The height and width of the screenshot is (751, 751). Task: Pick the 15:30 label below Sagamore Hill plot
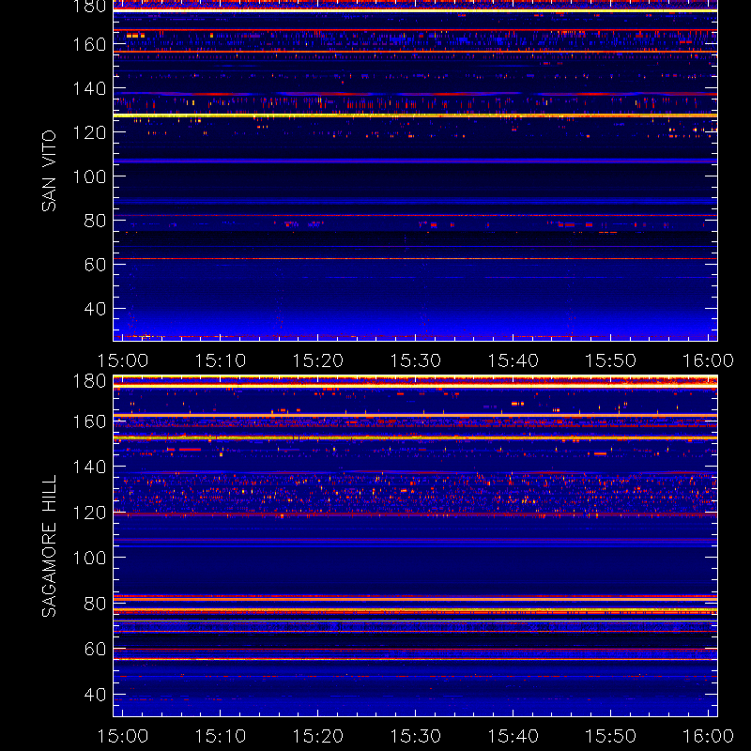pos(416,736)
